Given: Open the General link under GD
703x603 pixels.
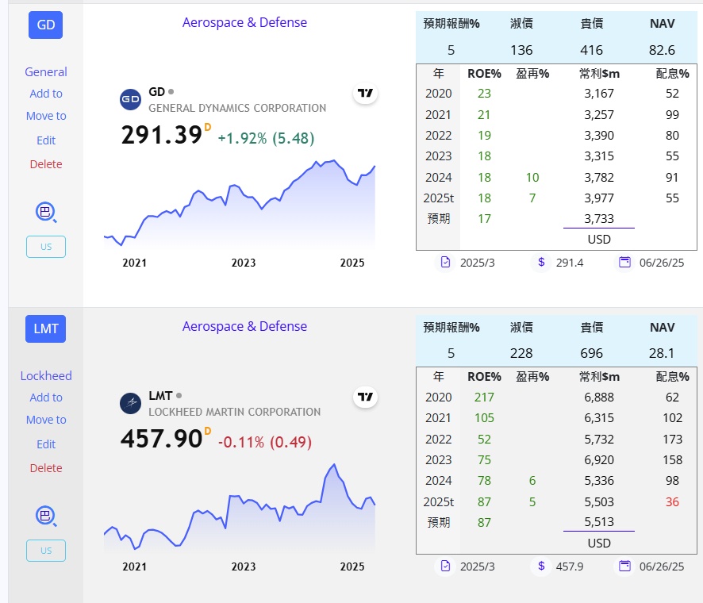Looking at the screenshot, I should tap(46, 71).
